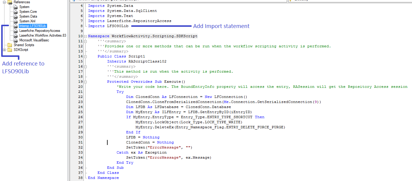Click the reference icon beside plain System
The height and width of the screenshot is (181, 412).
pos(16,7)
